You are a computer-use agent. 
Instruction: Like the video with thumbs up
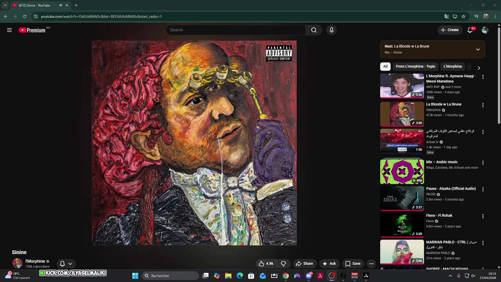pyautogui.click(x=266, y=264)
